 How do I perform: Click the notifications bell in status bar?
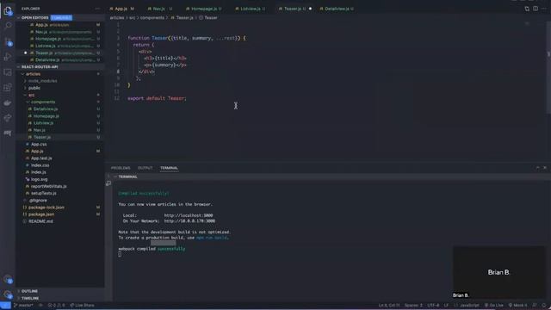click(543, 306)
